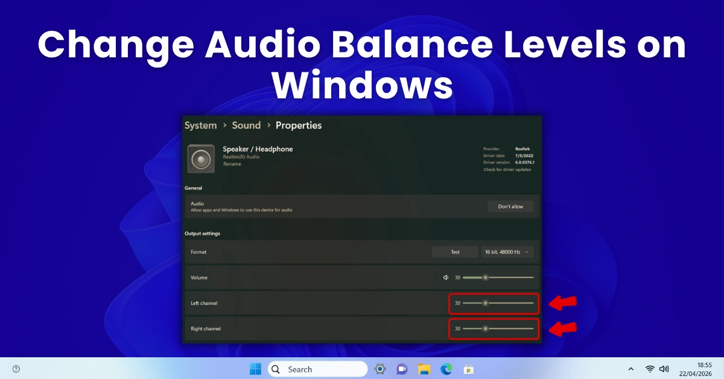Open the 16 bit, 48000 Hz format dropdown
724x379 pixels.
coord(507,252)
